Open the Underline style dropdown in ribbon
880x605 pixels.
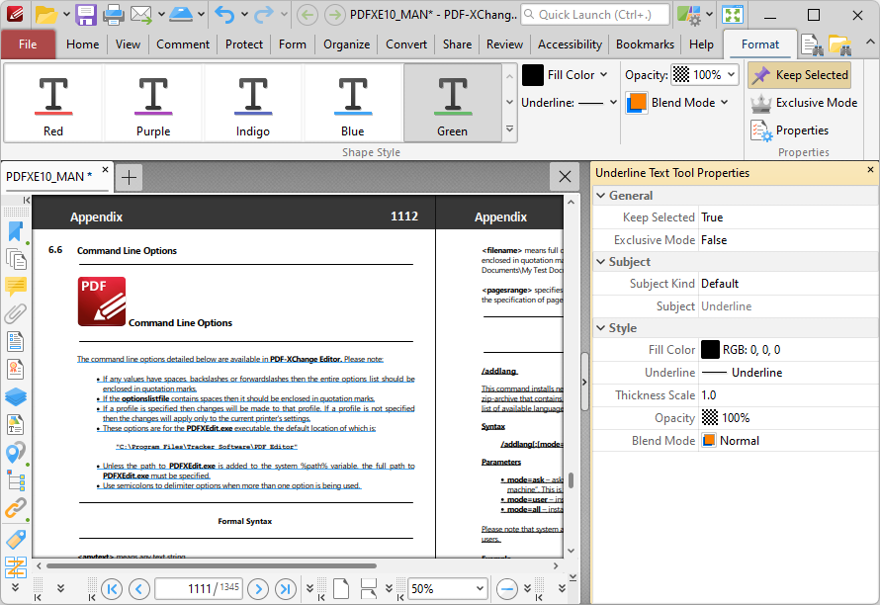point(613,102)
